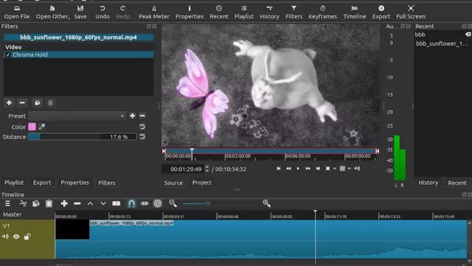Image resolution: width=472 pixels, height=266 pixels.
Task: Rewind the player
Action: click(x=288, y=169)
